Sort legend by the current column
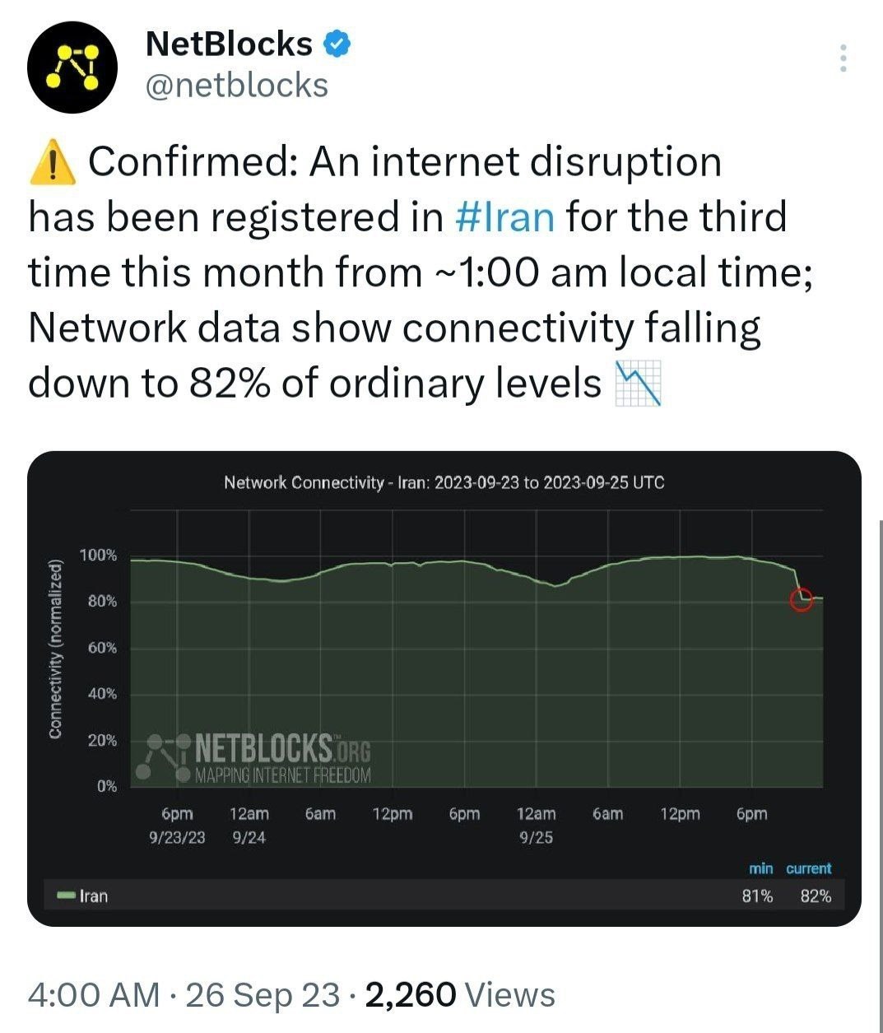883x1033 pixels. point(808,868)
